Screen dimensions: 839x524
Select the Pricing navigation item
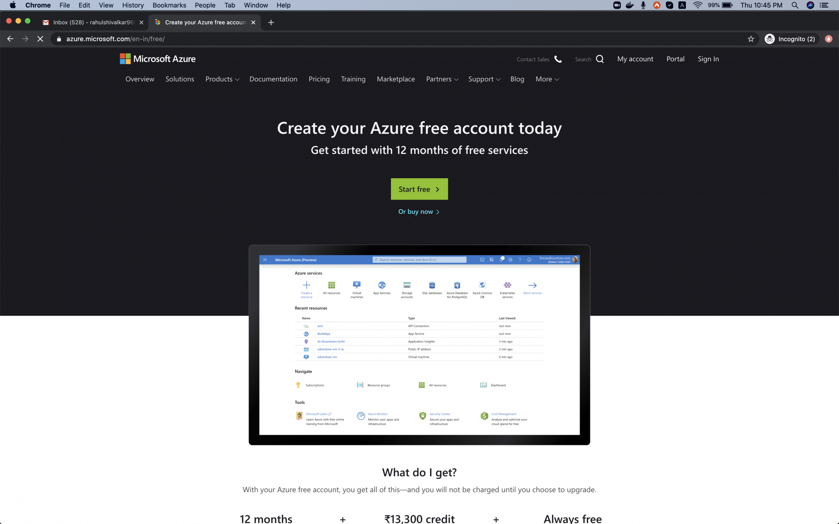(319, 79)
